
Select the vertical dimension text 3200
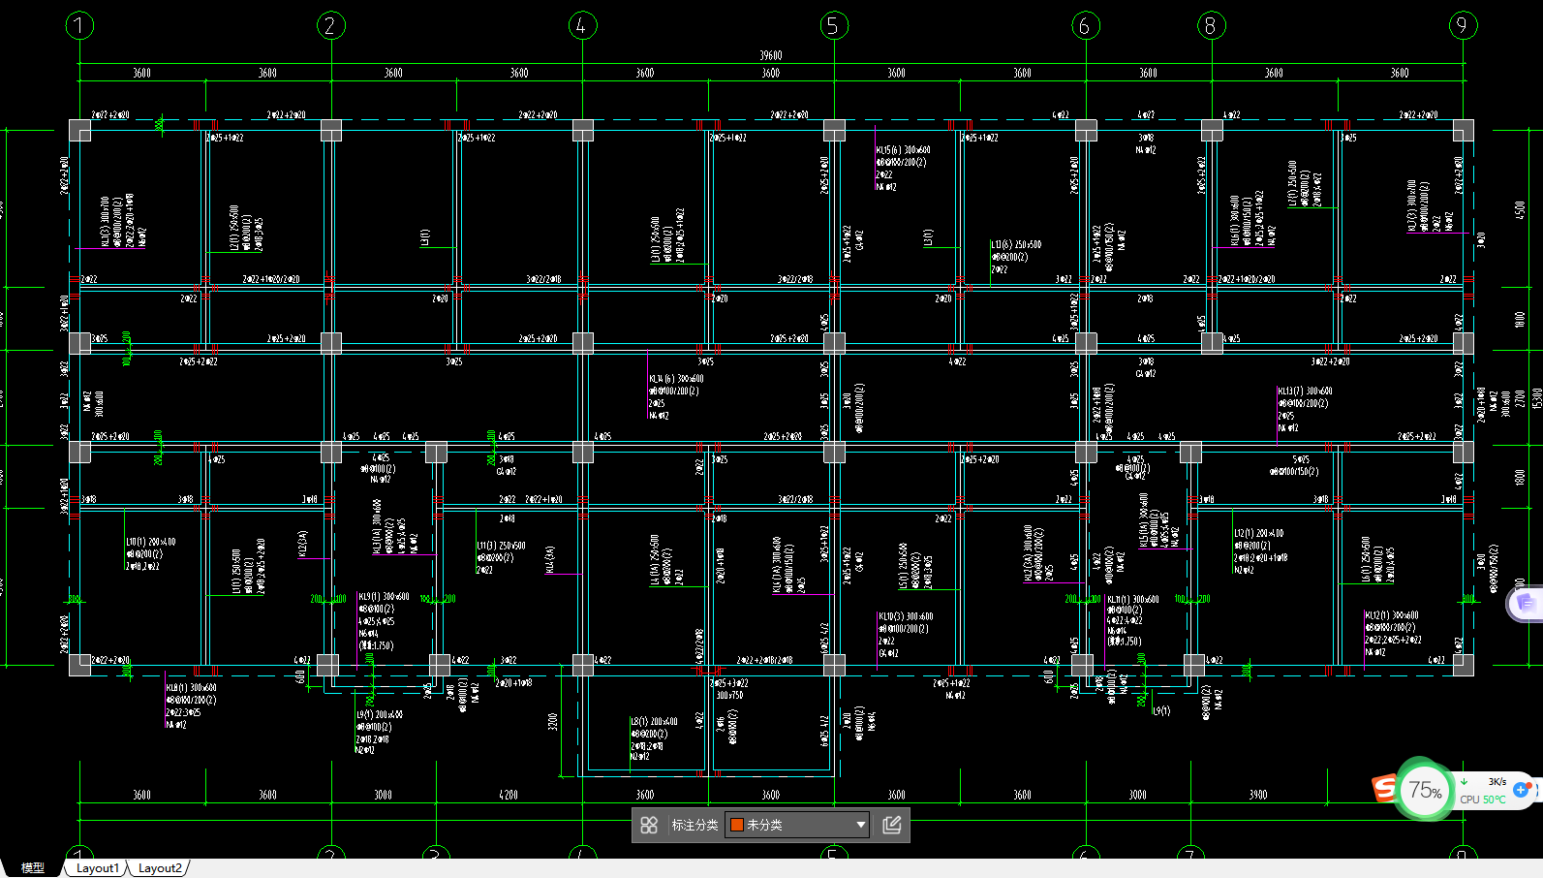(x=553, y=722)
